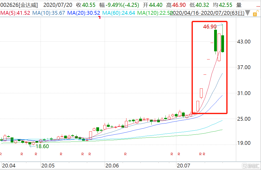Image resolution: width=261 pixels, height=170 pixels.
Task: Click the closing price 收40.55
Action: tap(86, 5)
